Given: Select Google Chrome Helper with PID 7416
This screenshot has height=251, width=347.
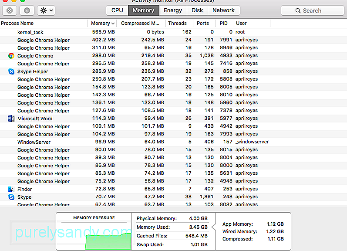Looking at the screenshot, I should coord(173,64).
